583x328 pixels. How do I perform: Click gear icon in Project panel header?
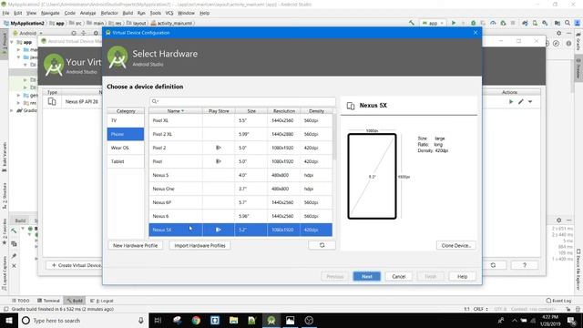[96, 33]
